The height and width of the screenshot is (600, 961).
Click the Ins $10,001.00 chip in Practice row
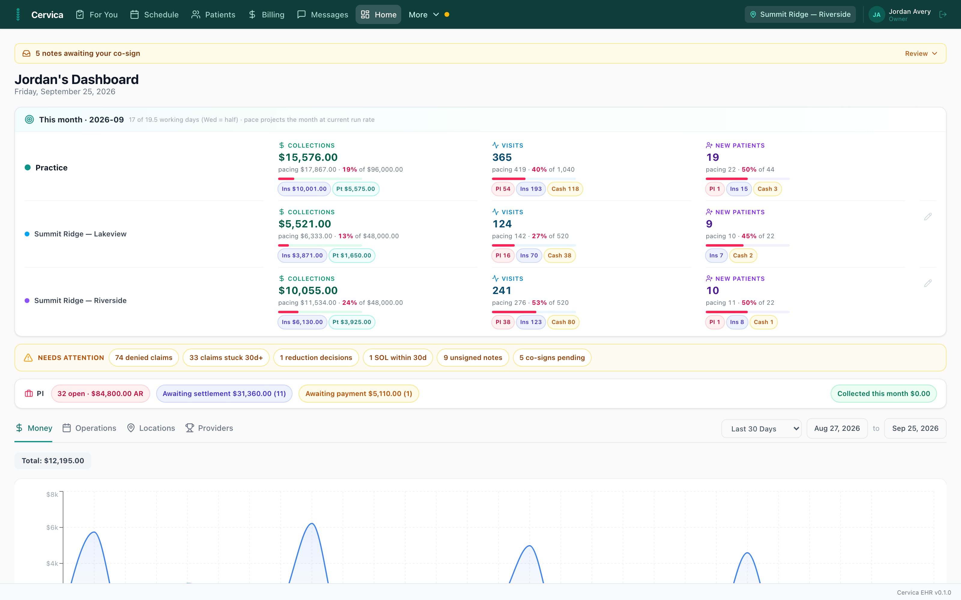coord(304,189)
